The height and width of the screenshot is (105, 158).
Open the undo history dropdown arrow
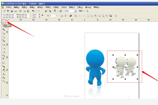tap(36, 11)
